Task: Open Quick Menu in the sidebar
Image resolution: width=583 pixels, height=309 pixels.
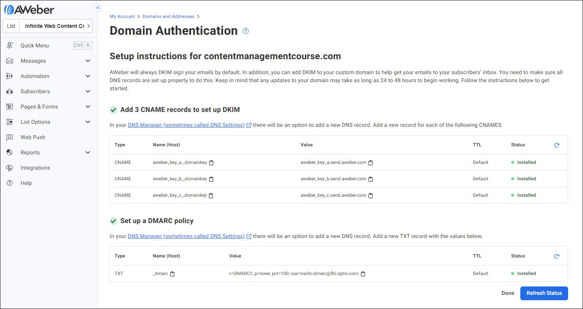Action: click(35, 45)
